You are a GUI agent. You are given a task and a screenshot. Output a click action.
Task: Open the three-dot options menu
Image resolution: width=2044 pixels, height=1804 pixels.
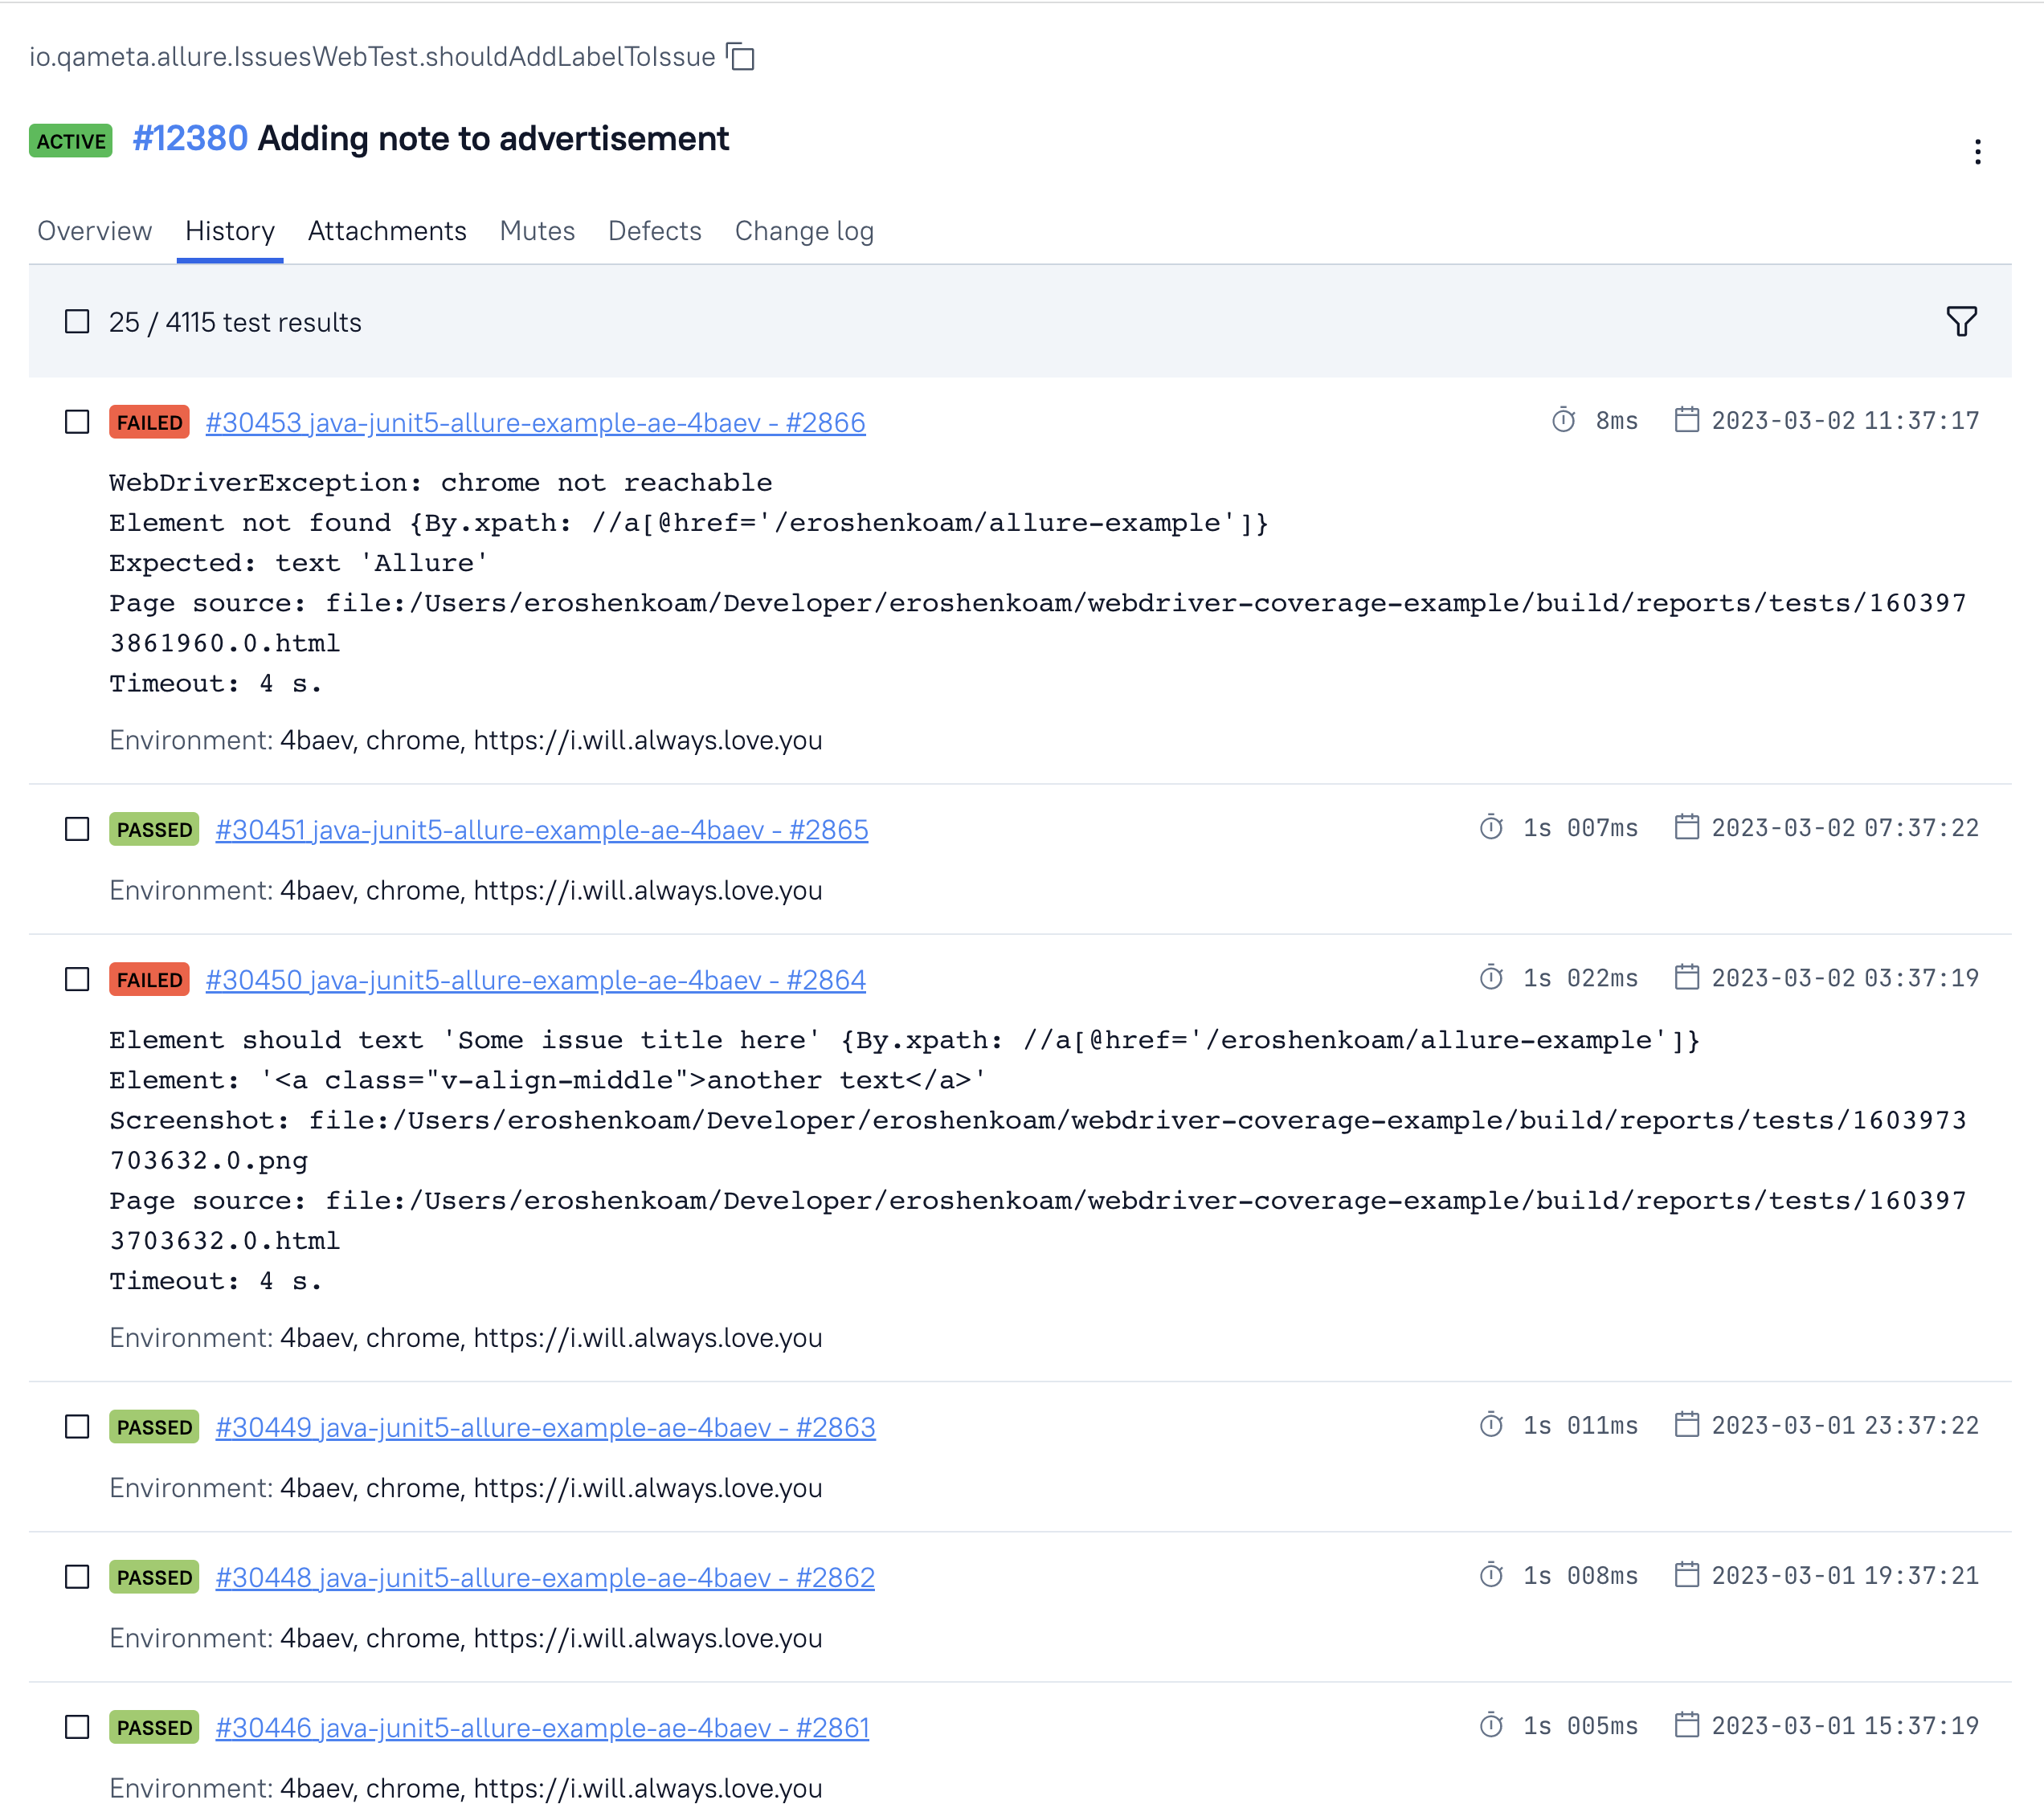tap(1977, 152)
